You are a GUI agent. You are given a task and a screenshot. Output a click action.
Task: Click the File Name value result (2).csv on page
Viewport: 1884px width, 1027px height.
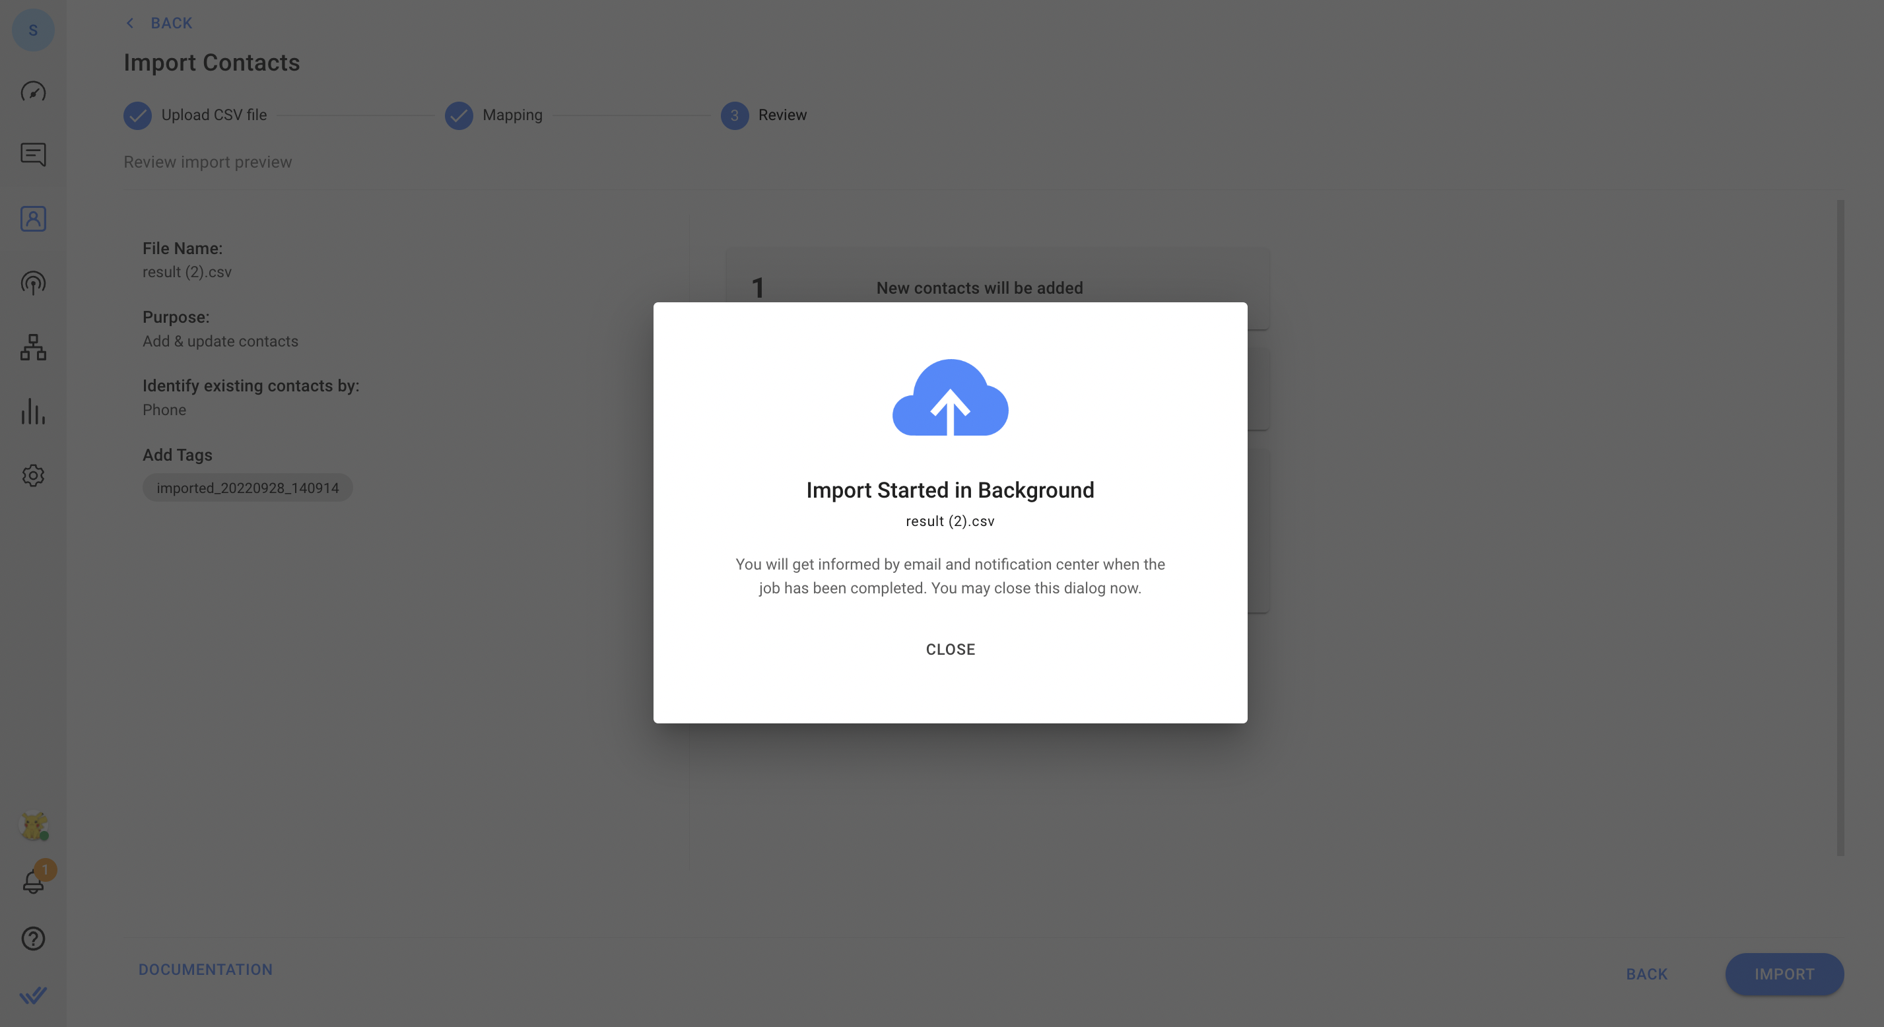[x=187, y=272]
